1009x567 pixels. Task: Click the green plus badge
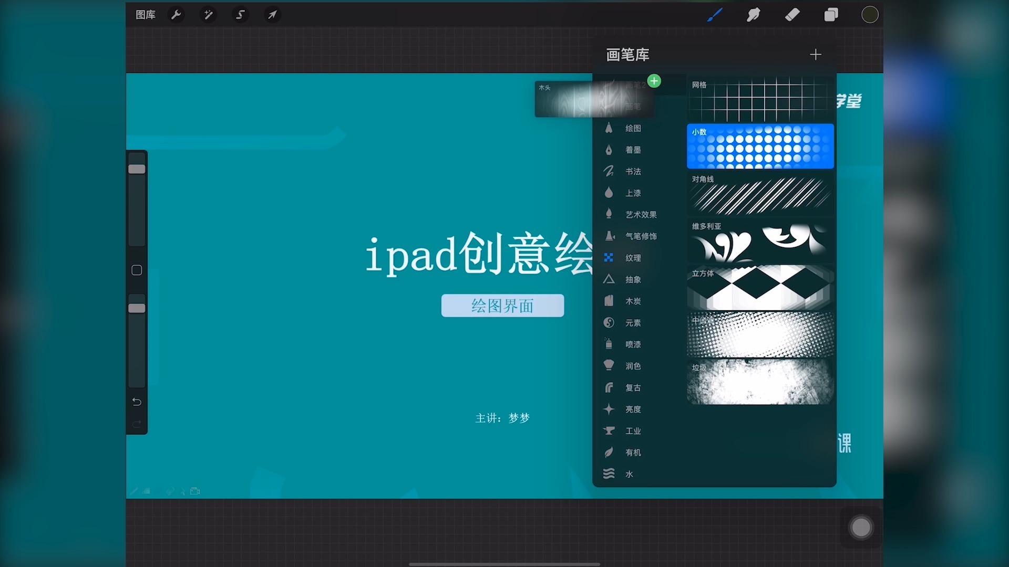point(654,81)
